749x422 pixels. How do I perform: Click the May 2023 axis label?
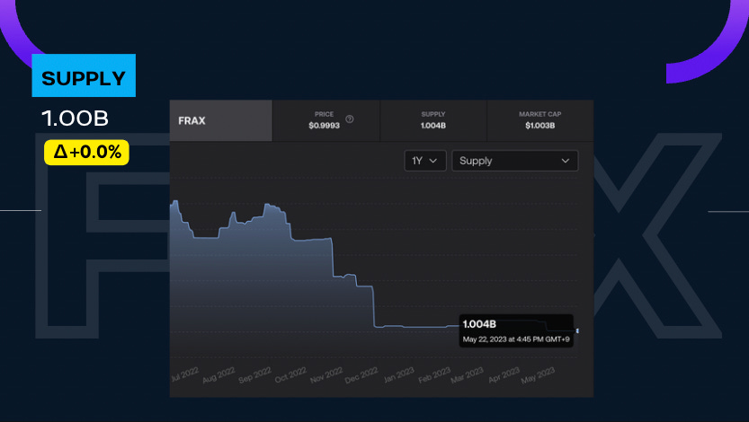coord(538,374)
